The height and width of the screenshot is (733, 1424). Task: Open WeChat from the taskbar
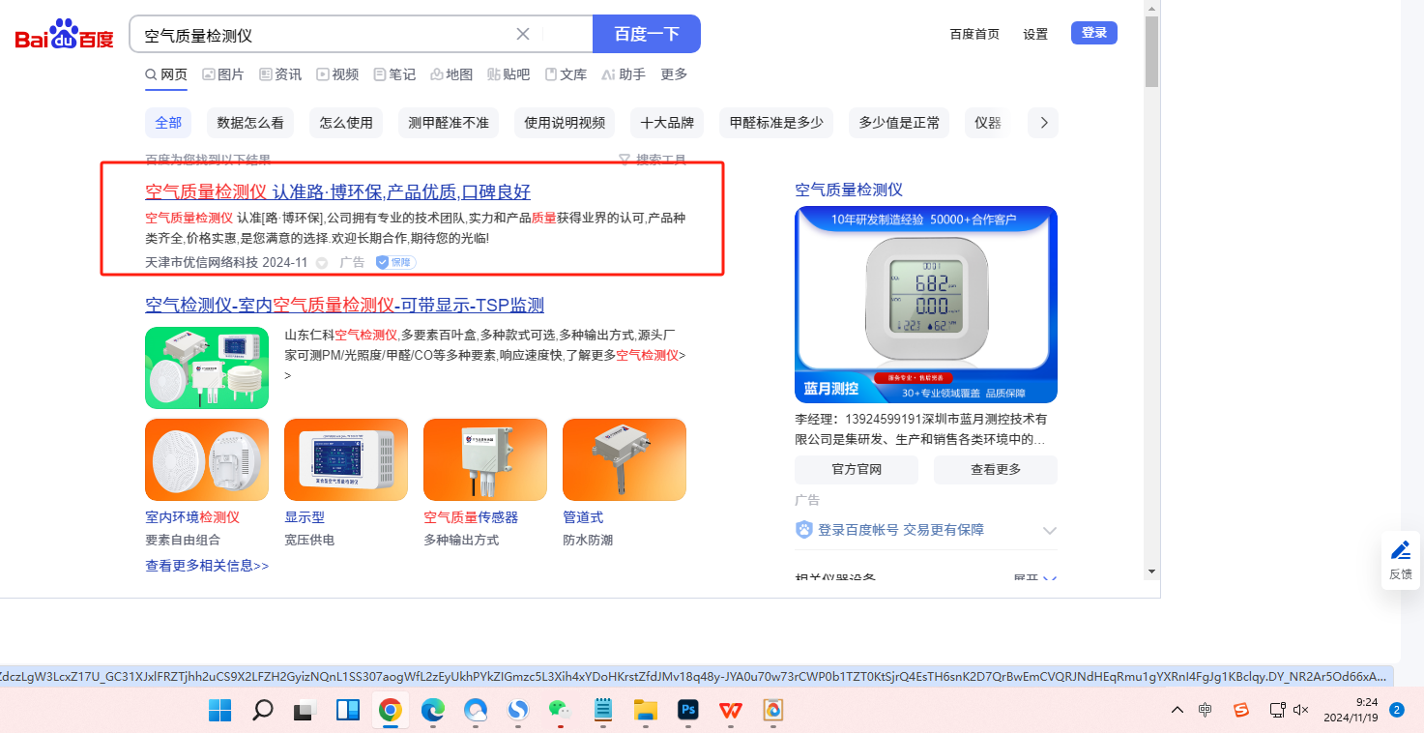[x=560, y=711]
